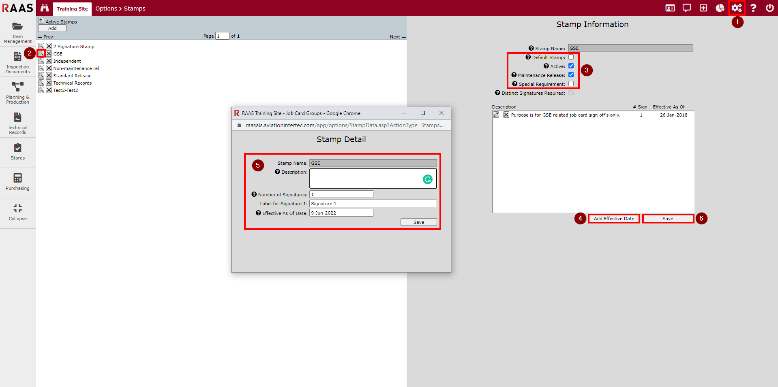Open the chat message icon in header
The image size is (778, 387).
686,8
